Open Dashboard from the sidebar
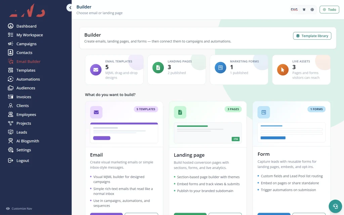Viewport: 344px width, 215px height. coord(26,26)
